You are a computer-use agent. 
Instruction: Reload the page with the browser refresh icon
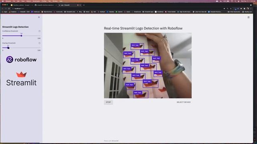[x=9, y=8]
